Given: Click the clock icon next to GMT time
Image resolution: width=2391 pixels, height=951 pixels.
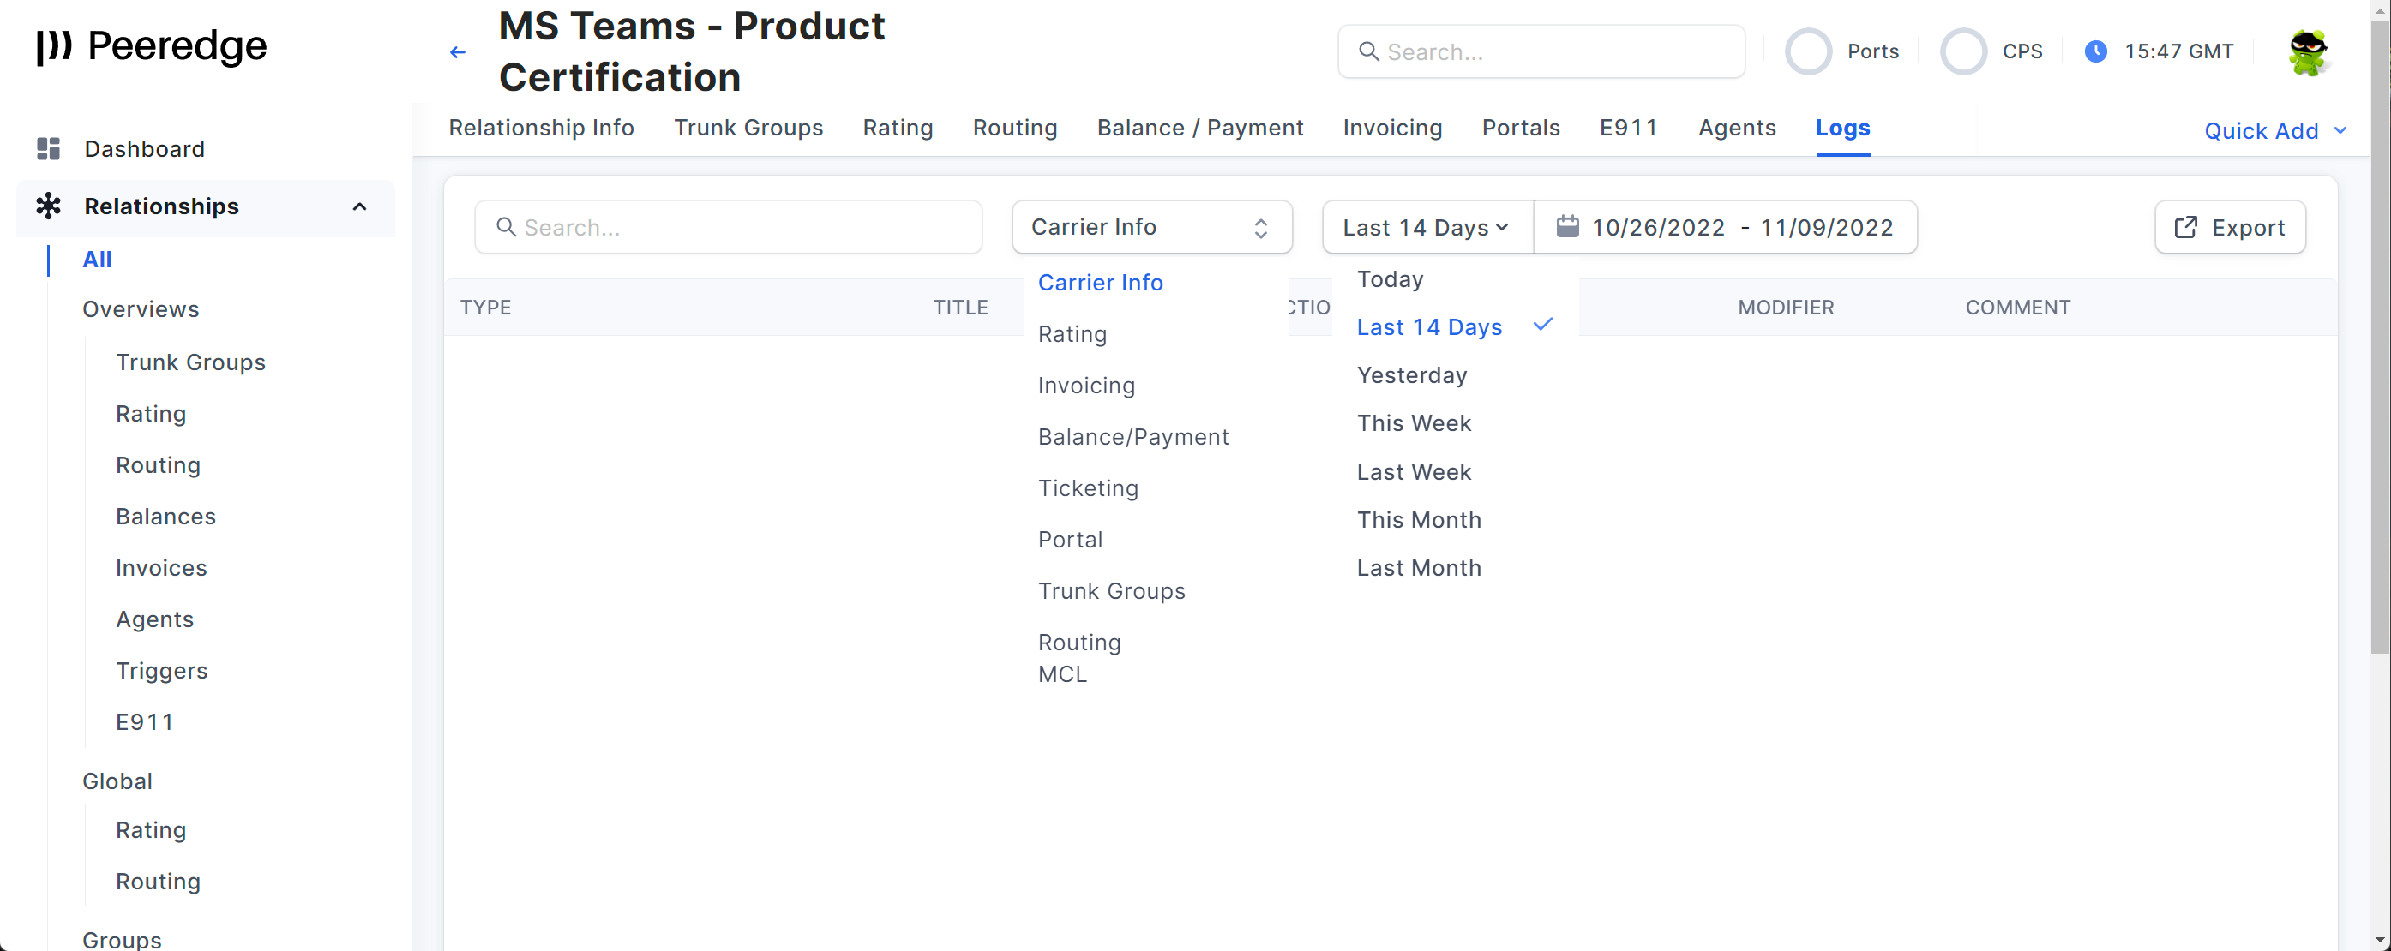Looking at the screenshot, I should tap(2095, 52).
